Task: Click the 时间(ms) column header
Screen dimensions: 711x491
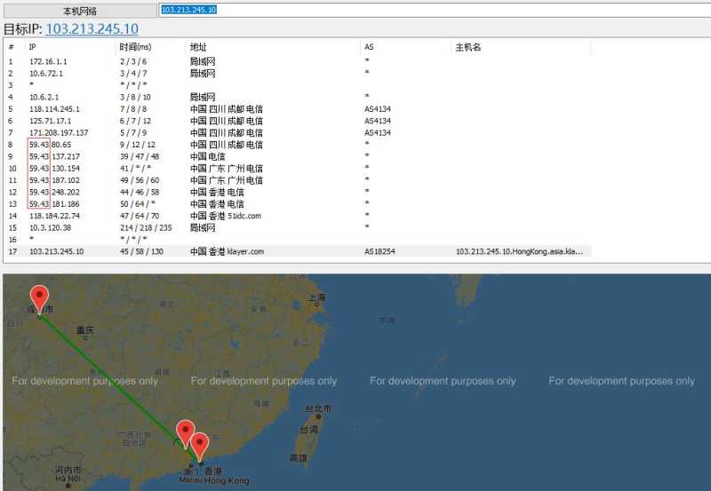Action: pyautogui.click(x=135, y=47)
